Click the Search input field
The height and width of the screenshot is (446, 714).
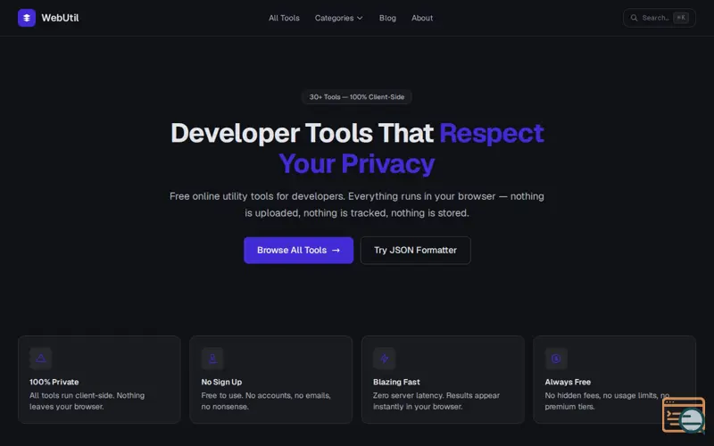[659, 18]
